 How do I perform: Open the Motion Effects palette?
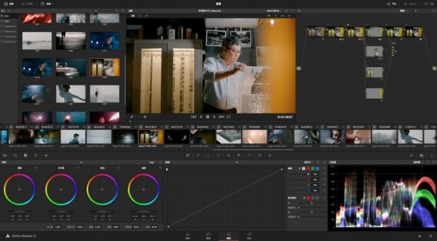click(46, 155)
